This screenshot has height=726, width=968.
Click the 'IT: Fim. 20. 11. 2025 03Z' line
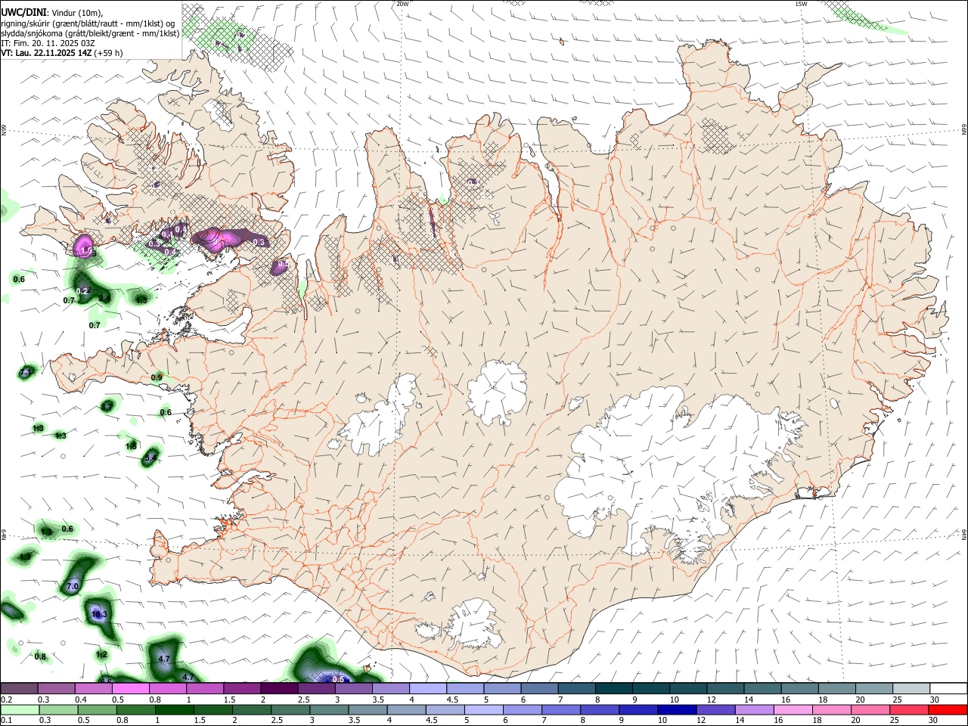click(48, 43)
